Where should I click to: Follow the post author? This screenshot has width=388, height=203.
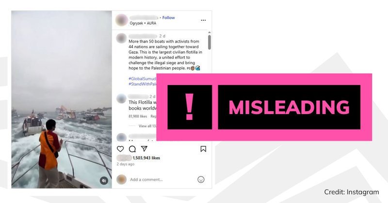[168, 17]
